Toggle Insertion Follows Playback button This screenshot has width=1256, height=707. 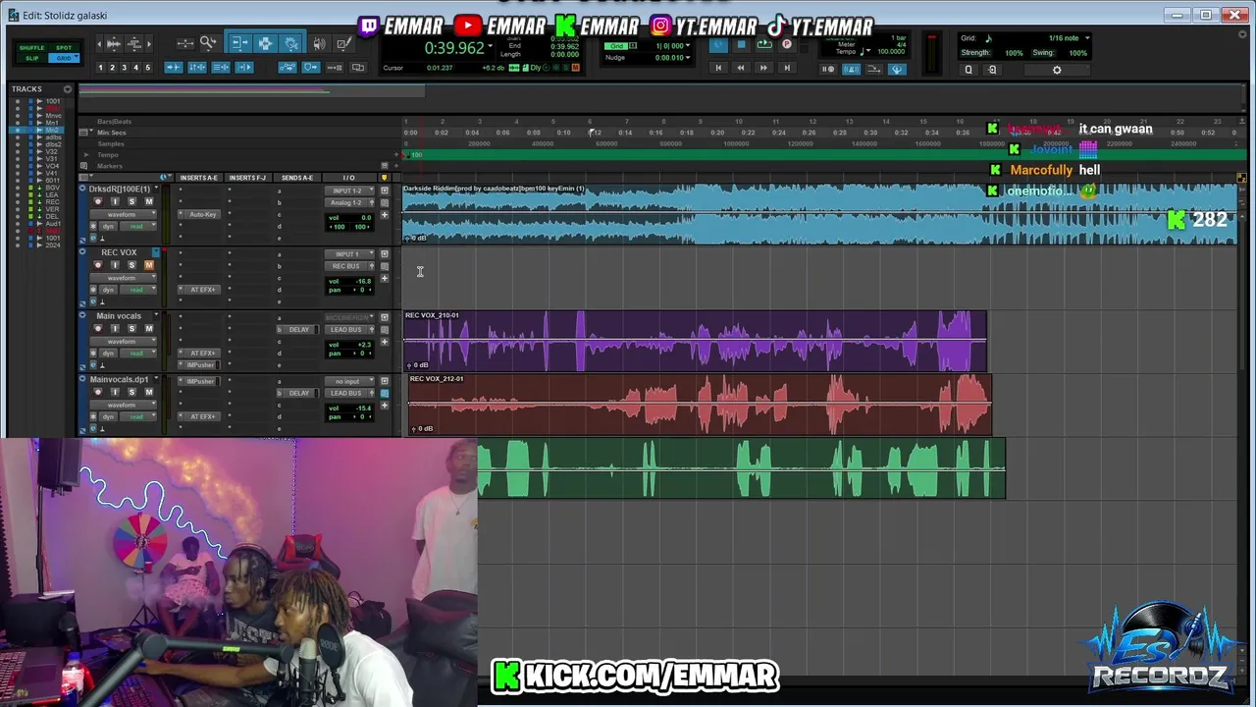pyautogui.click(x=244, y=67)
